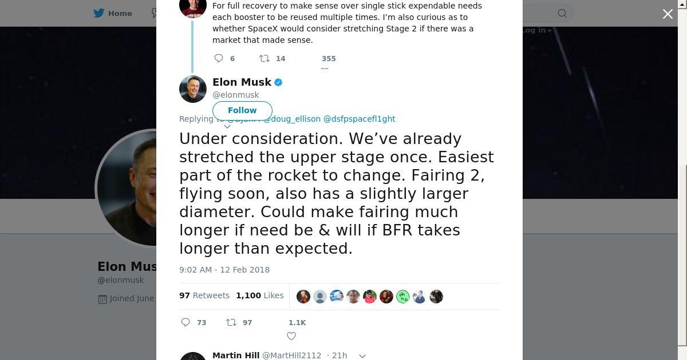Open the tweet timestamp 9:02 AM - 12 Feb 2018
Image resolution: width=687 pixels, height=360 pixels.
pyautogui.click(x=224, y=270)
